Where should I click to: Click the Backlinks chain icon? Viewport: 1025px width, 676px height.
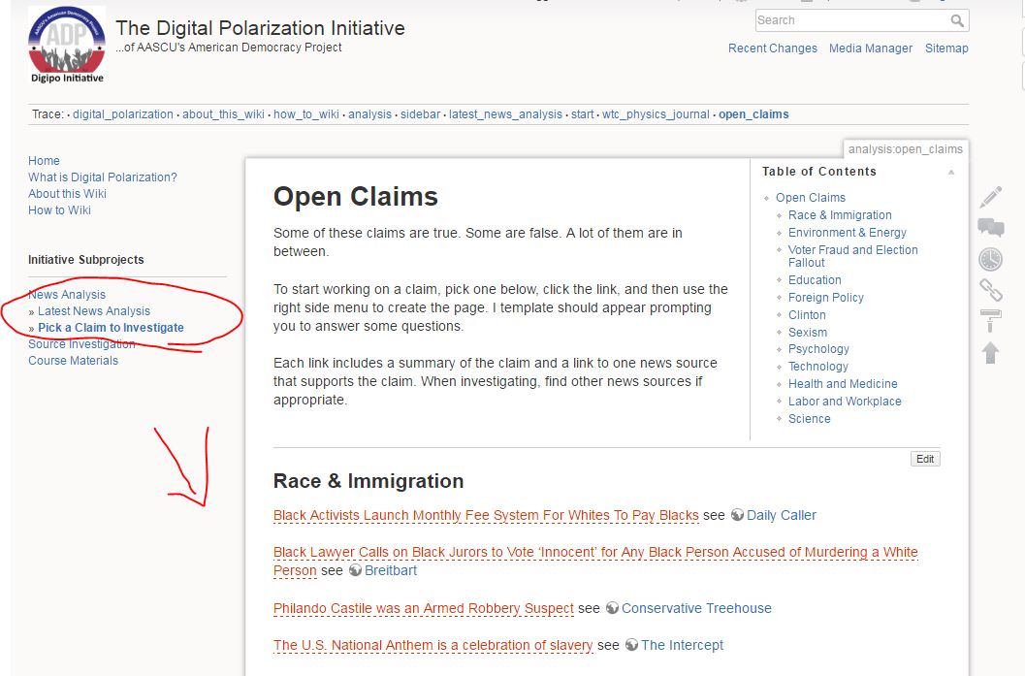pyautogui.click(x=990, y=289)
